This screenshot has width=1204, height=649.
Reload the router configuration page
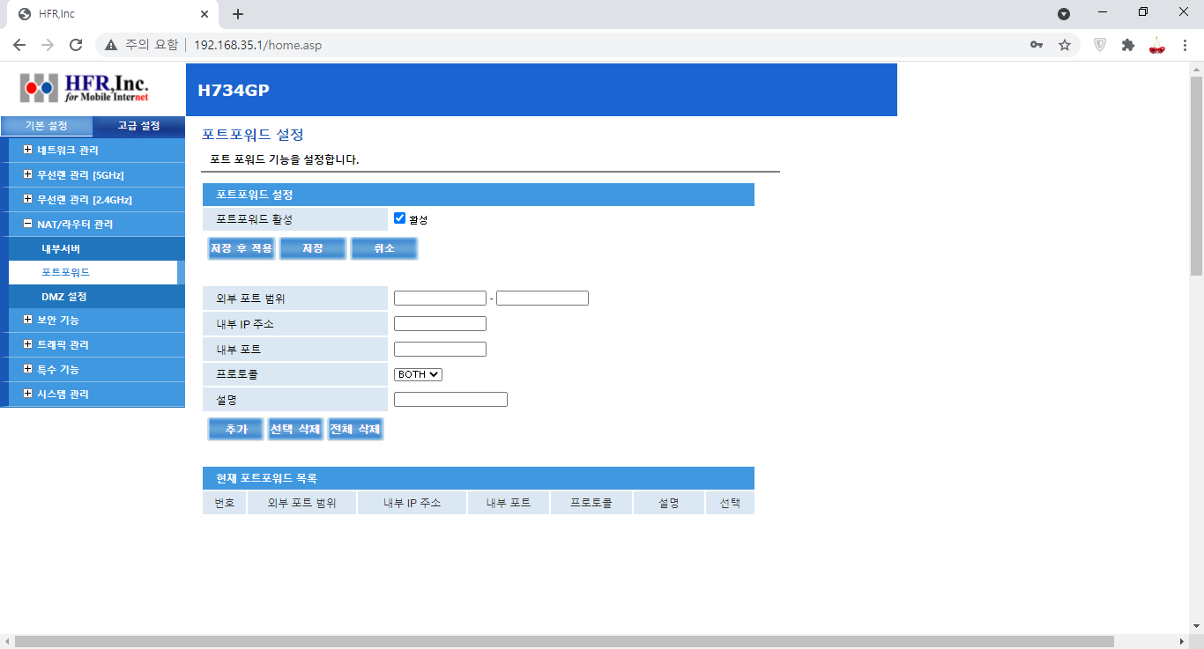pyautogui.click(x=76, y=44)
